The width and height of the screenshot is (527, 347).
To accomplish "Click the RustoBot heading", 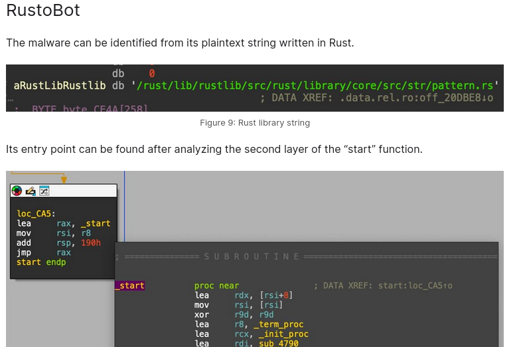I will coord(43,10).
